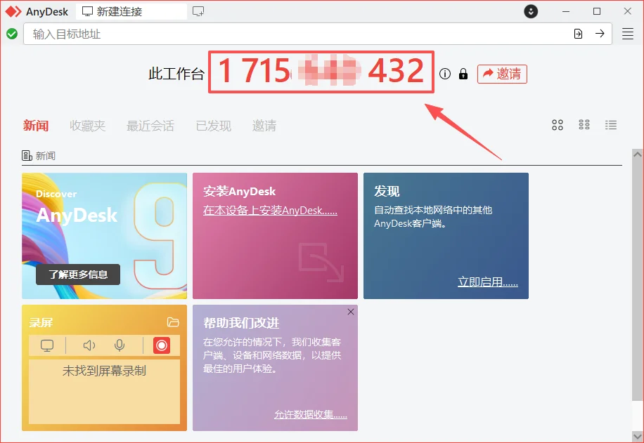644x443 pixels.
Task: Click the lock icon beside the ID
Action: pyautogui.click(x=463, y=74)
